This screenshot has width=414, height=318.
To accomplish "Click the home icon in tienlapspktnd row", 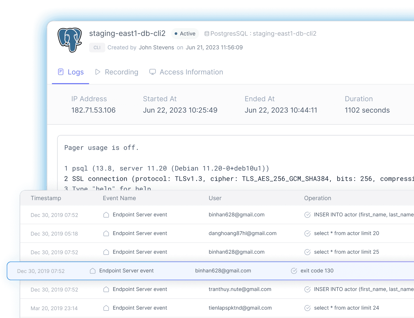I will 106,308.
